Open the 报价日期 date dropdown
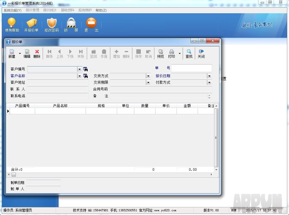289x215 pixels. (x=209, y=76)
